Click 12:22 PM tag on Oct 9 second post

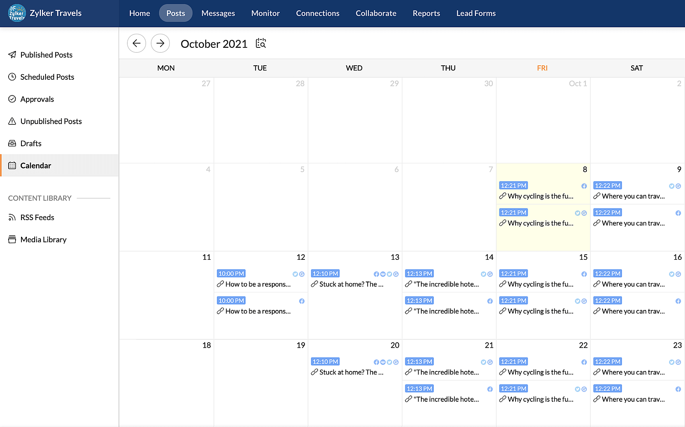tap(608, 212)
